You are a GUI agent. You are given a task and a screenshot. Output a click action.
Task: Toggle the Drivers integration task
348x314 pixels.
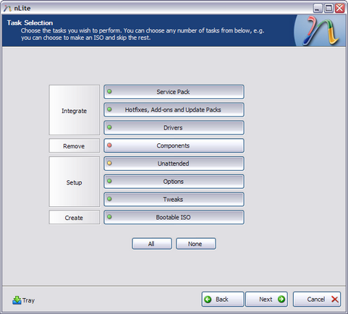(x=174, y=127)
